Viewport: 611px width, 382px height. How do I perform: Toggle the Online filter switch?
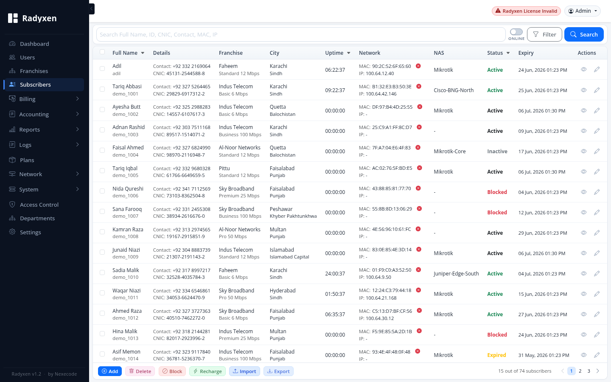coord(516,32)
